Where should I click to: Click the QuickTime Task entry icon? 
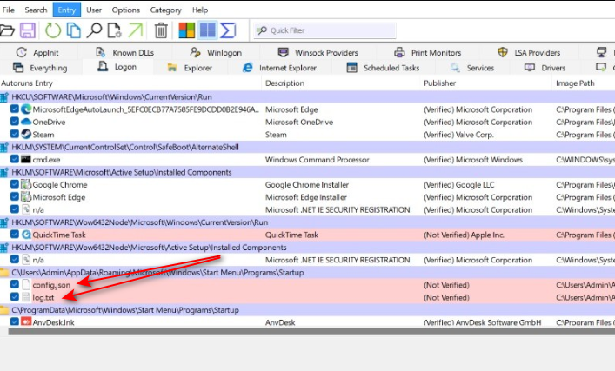point(26,235)
